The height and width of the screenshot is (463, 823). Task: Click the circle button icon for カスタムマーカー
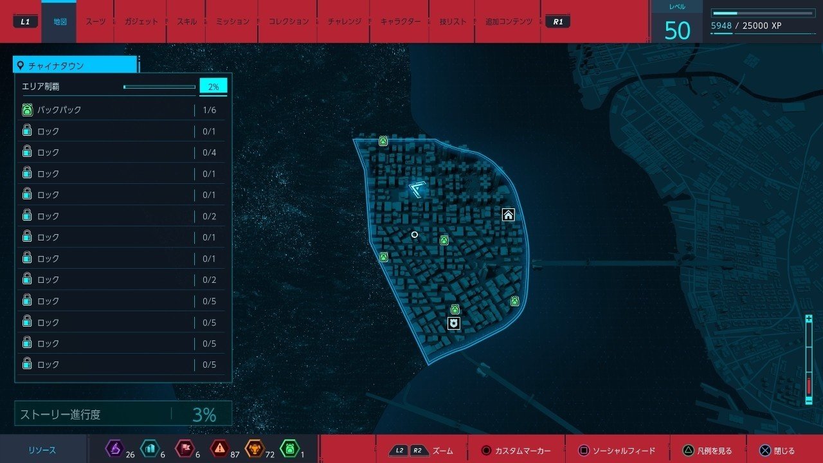[486, 451]
